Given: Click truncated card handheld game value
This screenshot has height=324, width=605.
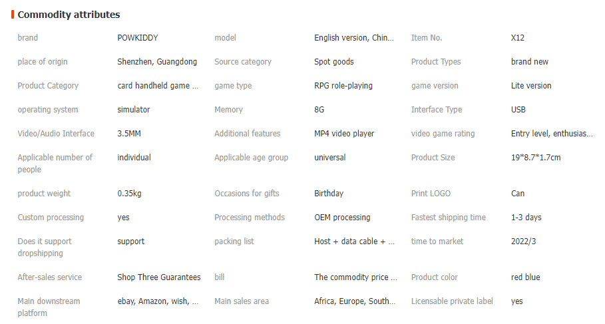Looking at the screenshot, I should click(x=158, y=86).
